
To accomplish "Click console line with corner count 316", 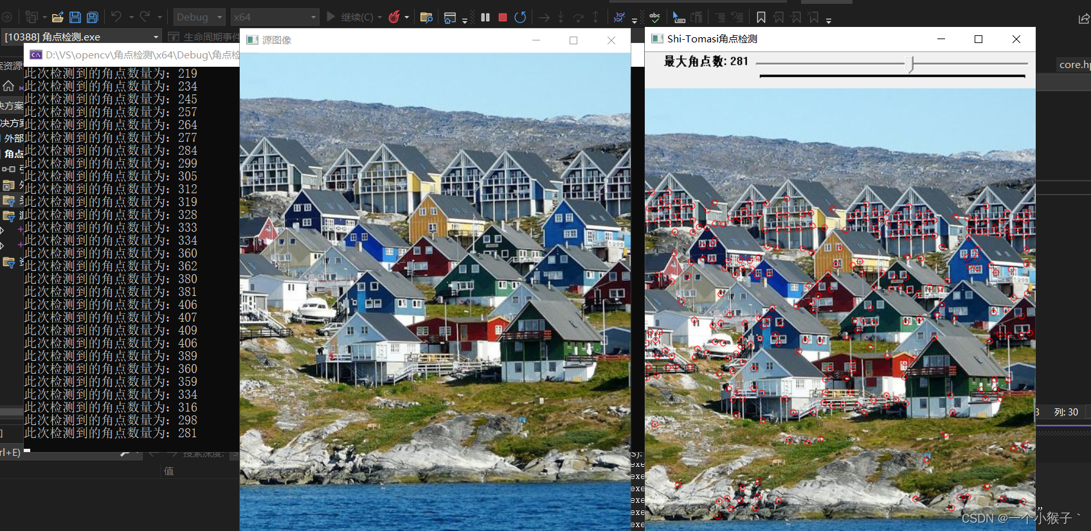I will pos(111,407).
